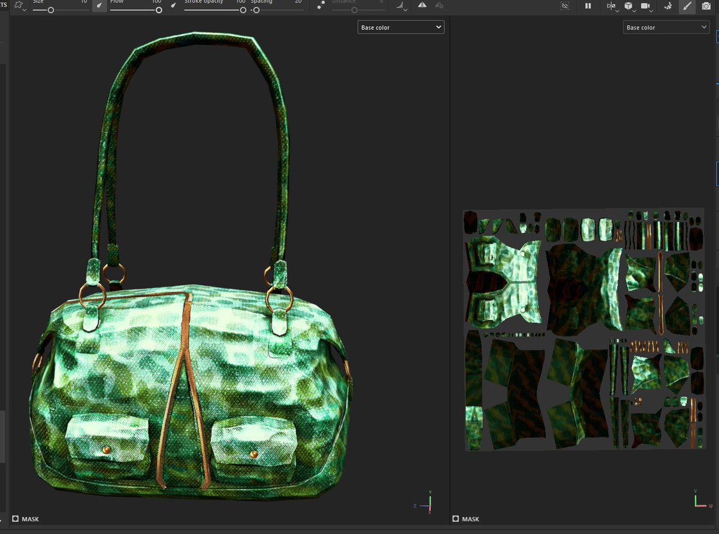Viewport: 719px width, 534px height.
Task: Take a screenshot with camera icon
Action: 706,5
